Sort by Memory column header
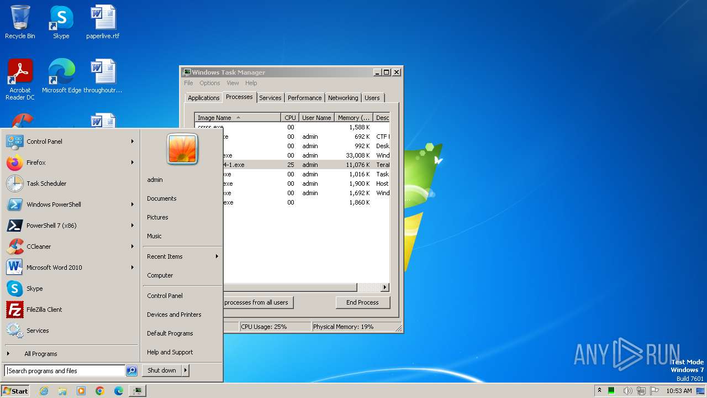This screenshot has height=398, width=707. point(353,118)
